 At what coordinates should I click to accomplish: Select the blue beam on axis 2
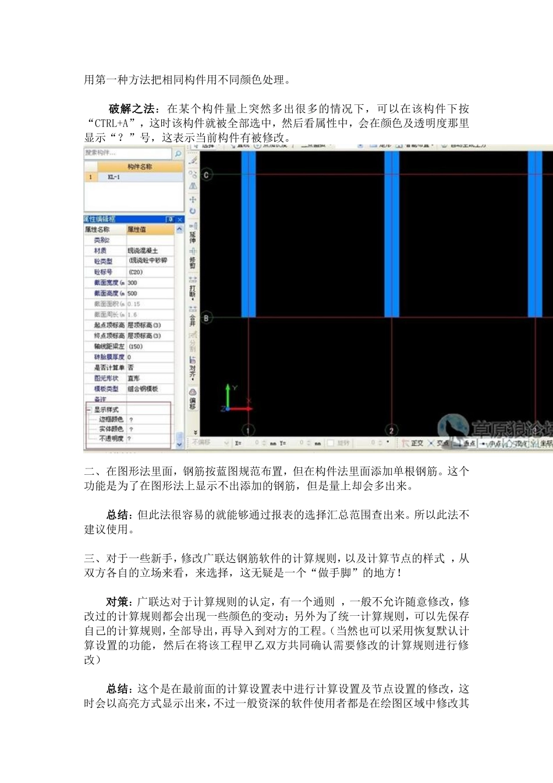[x=392, y=234]
